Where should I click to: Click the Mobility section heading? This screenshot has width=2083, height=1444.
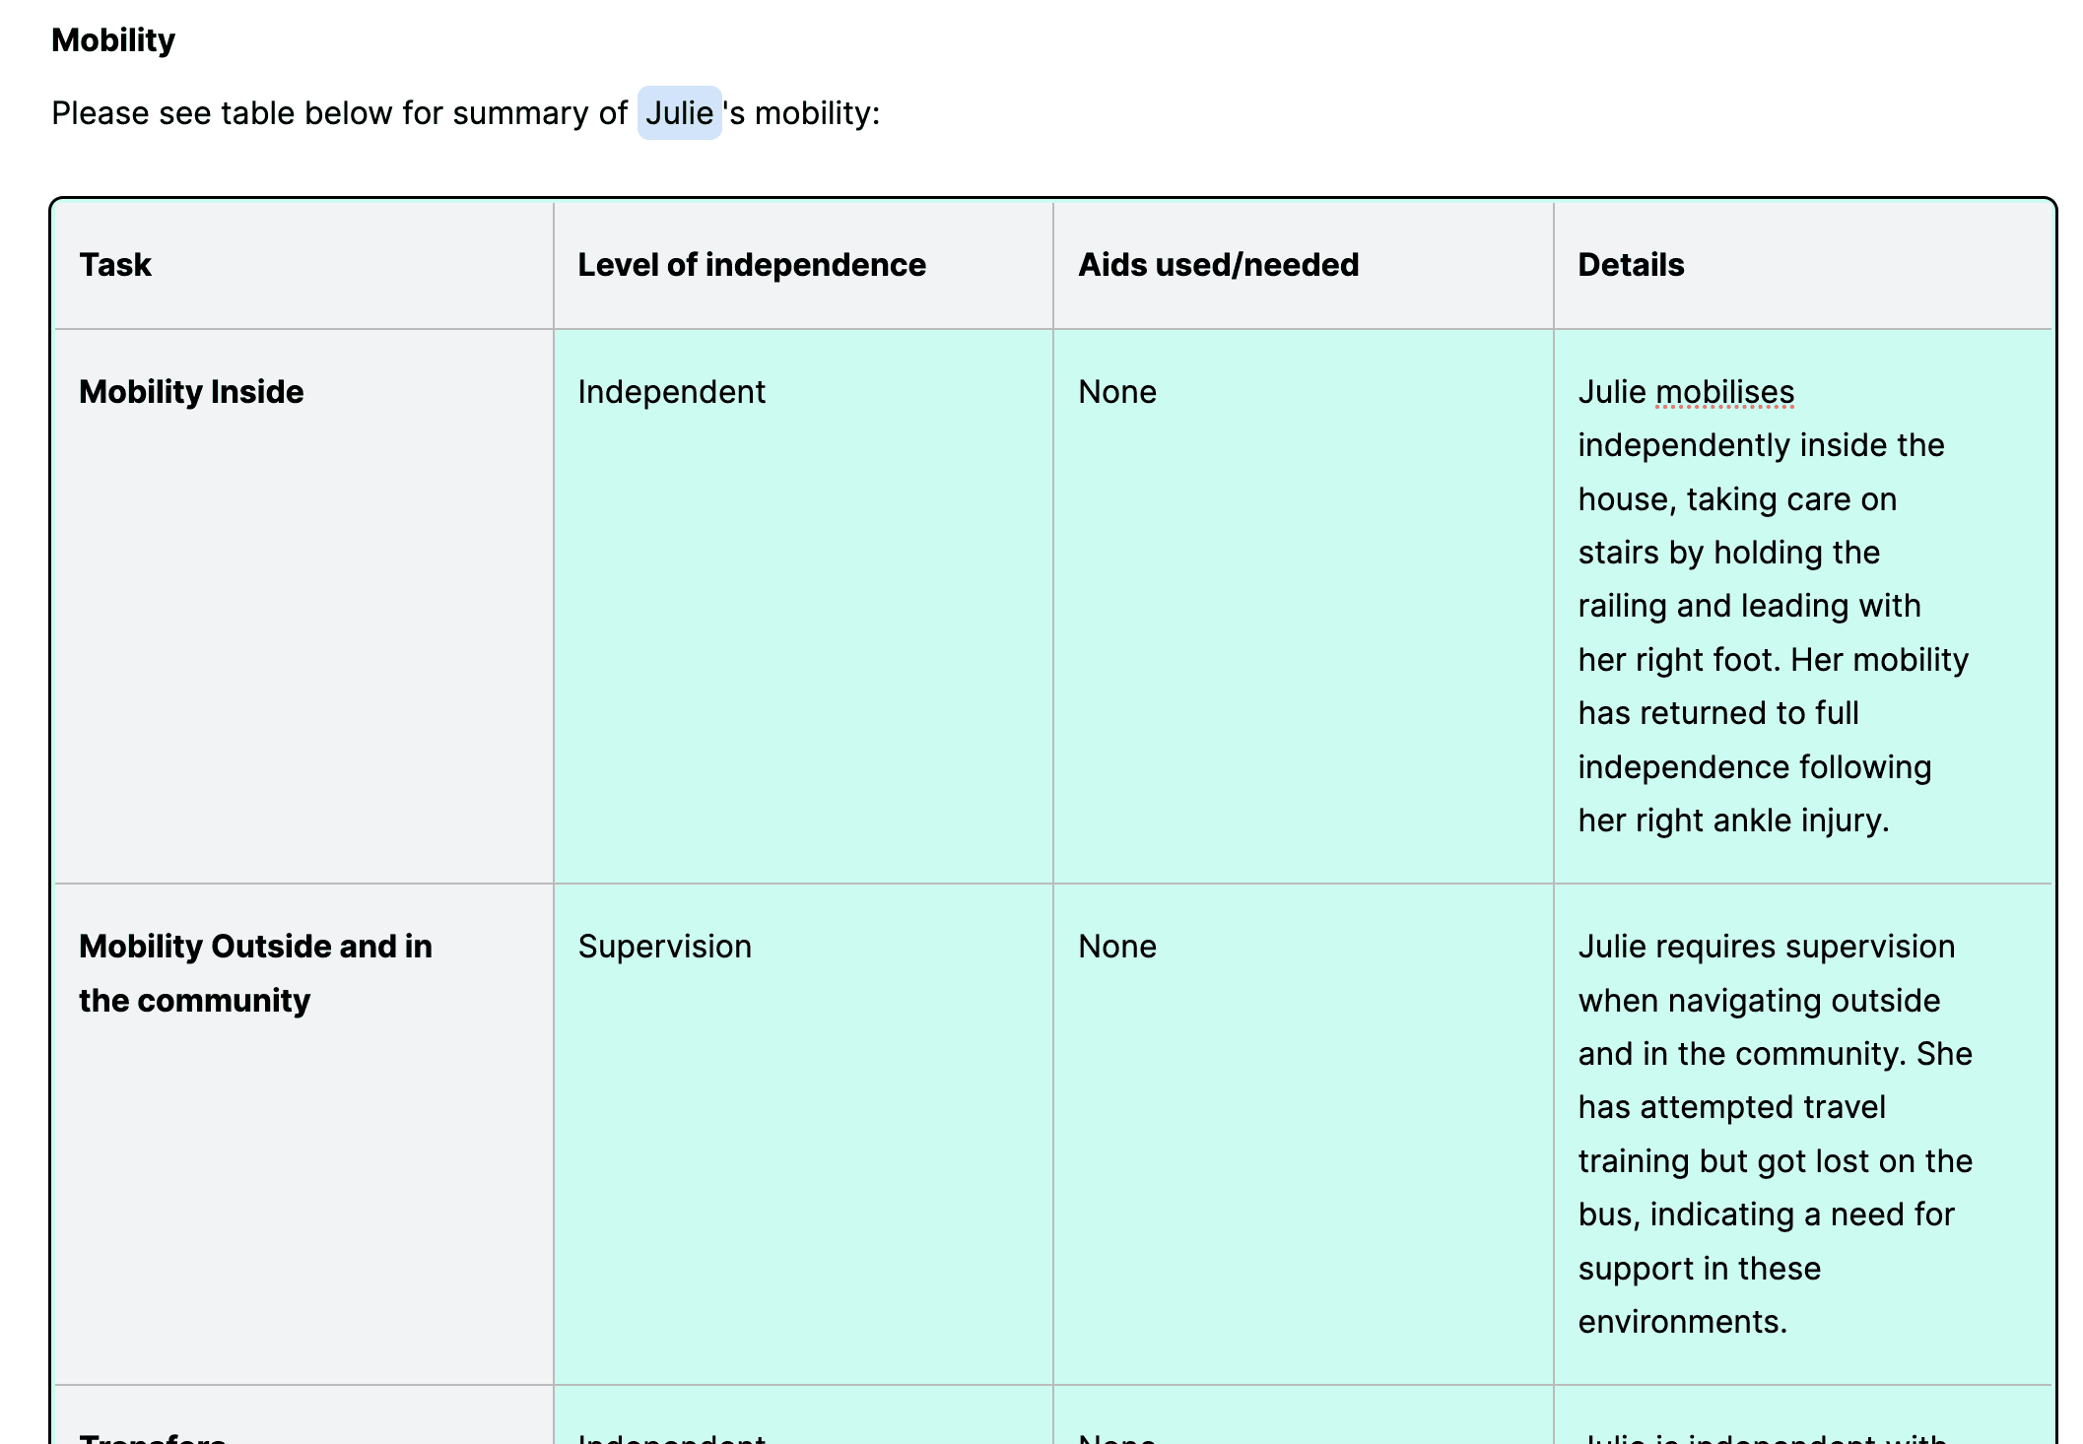[x=113, y=40]
